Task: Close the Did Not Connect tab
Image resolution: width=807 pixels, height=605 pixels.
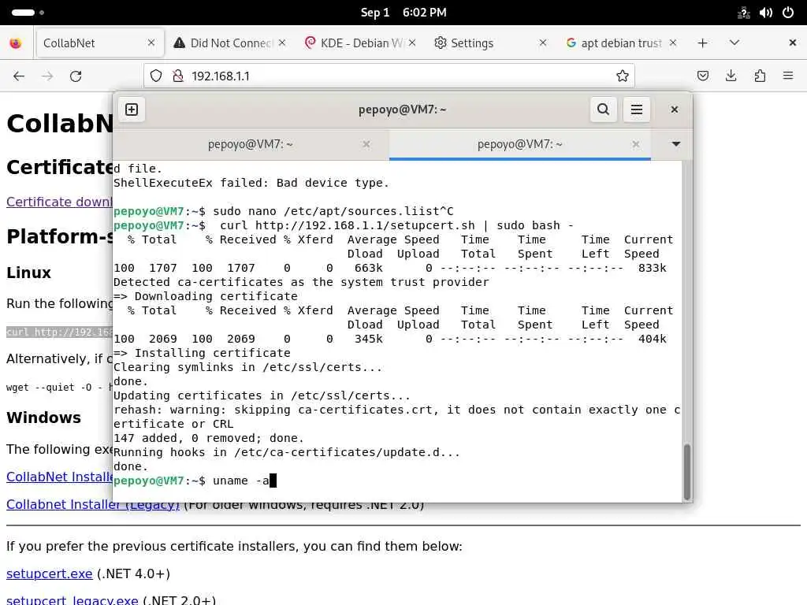Action: (282, 43)
